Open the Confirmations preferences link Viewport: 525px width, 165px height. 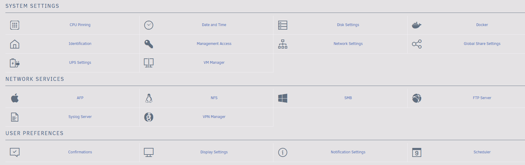click(x=80, y=152)
